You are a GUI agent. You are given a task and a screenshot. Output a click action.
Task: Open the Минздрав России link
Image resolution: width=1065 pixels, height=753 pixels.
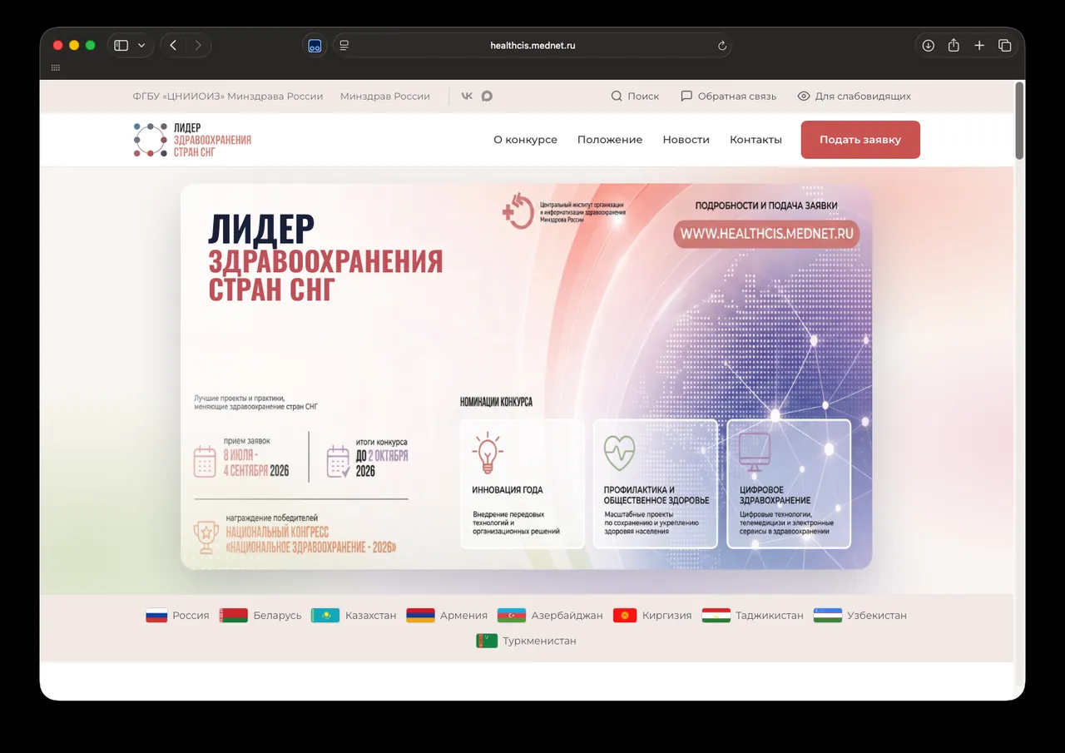(385, 97)
